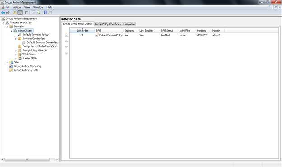282x167 pixels.
Task: Expand the Group Policy Objects node arrow
Action: (16, 50)
